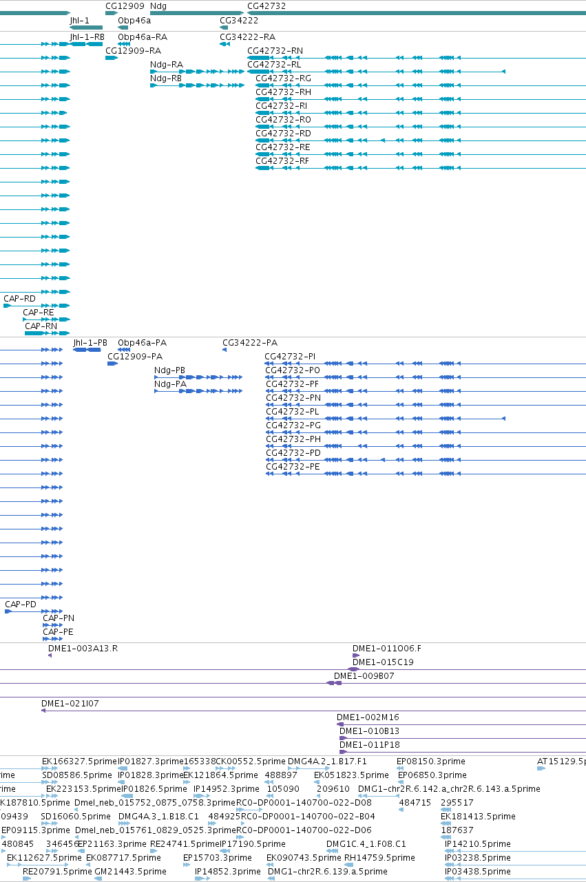Click EST label EP08150.3prime

(431, 761)
